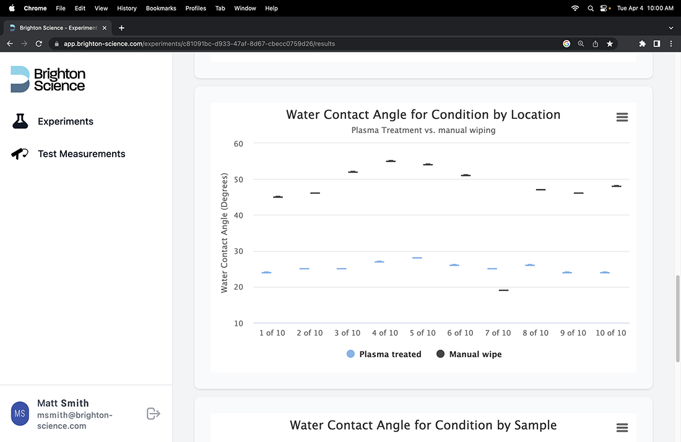Click the plasma treated point at 1 of 10
Image resolution: width=681 pixels, height=442 pixels.
(266, 272)
